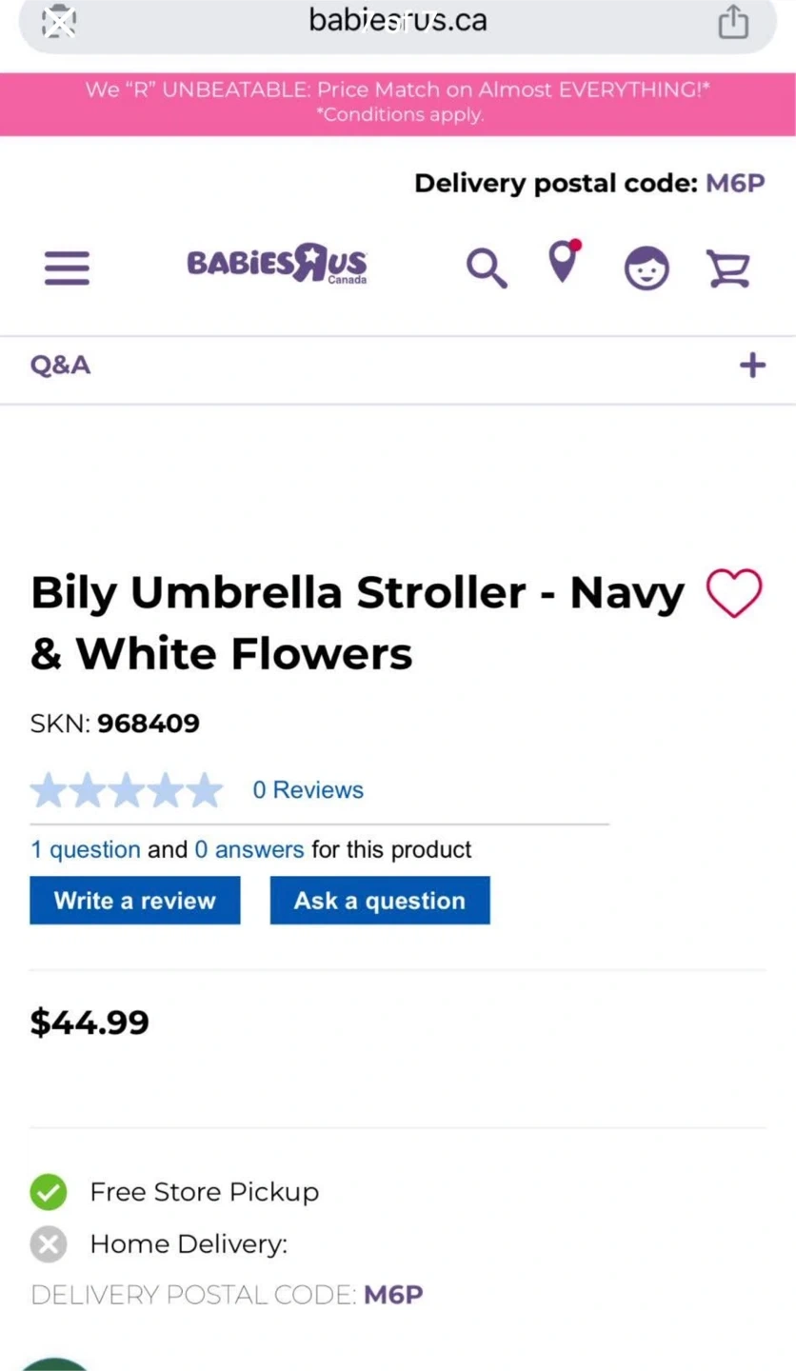Open the 1 question link
This screenshot has height=1371, width=796.
click(x=86, y=849)
